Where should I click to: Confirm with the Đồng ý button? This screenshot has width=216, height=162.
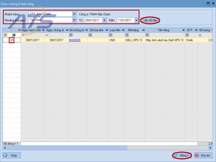(182, 155)
